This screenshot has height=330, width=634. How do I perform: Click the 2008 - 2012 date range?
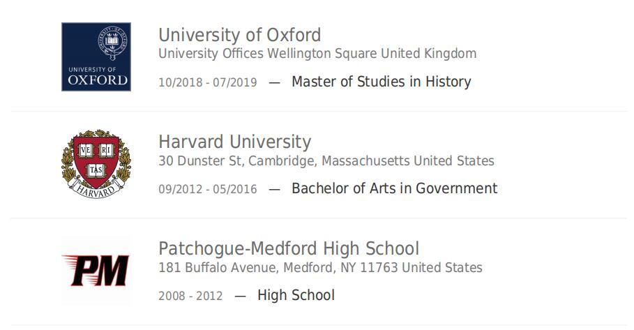click(190, 296)
